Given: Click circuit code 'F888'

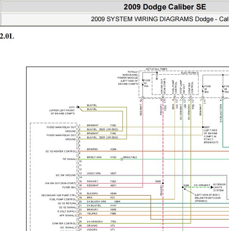Looking at the screenshot, I should (113, 214).
